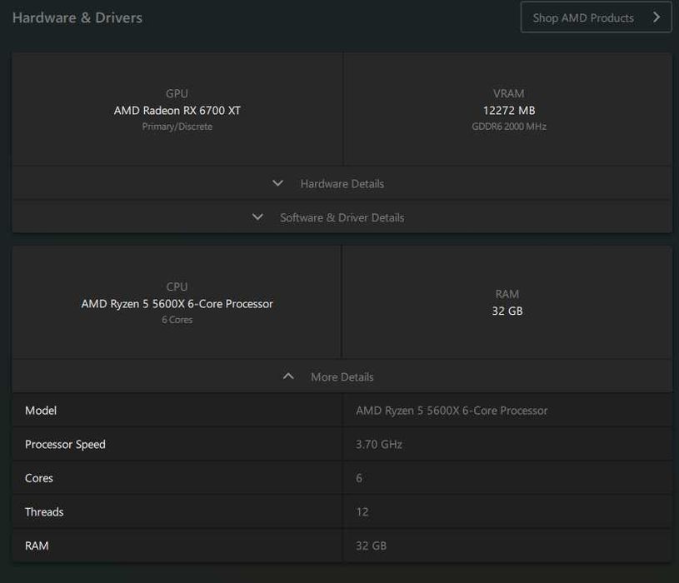Click the arrow icon beside Shop AMD Products
679x583 pixels.
[657, 17]
